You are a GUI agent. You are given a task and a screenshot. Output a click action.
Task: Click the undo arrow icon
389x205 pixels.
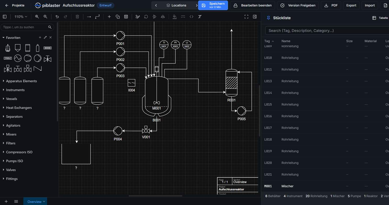click(x=57, y=16)
